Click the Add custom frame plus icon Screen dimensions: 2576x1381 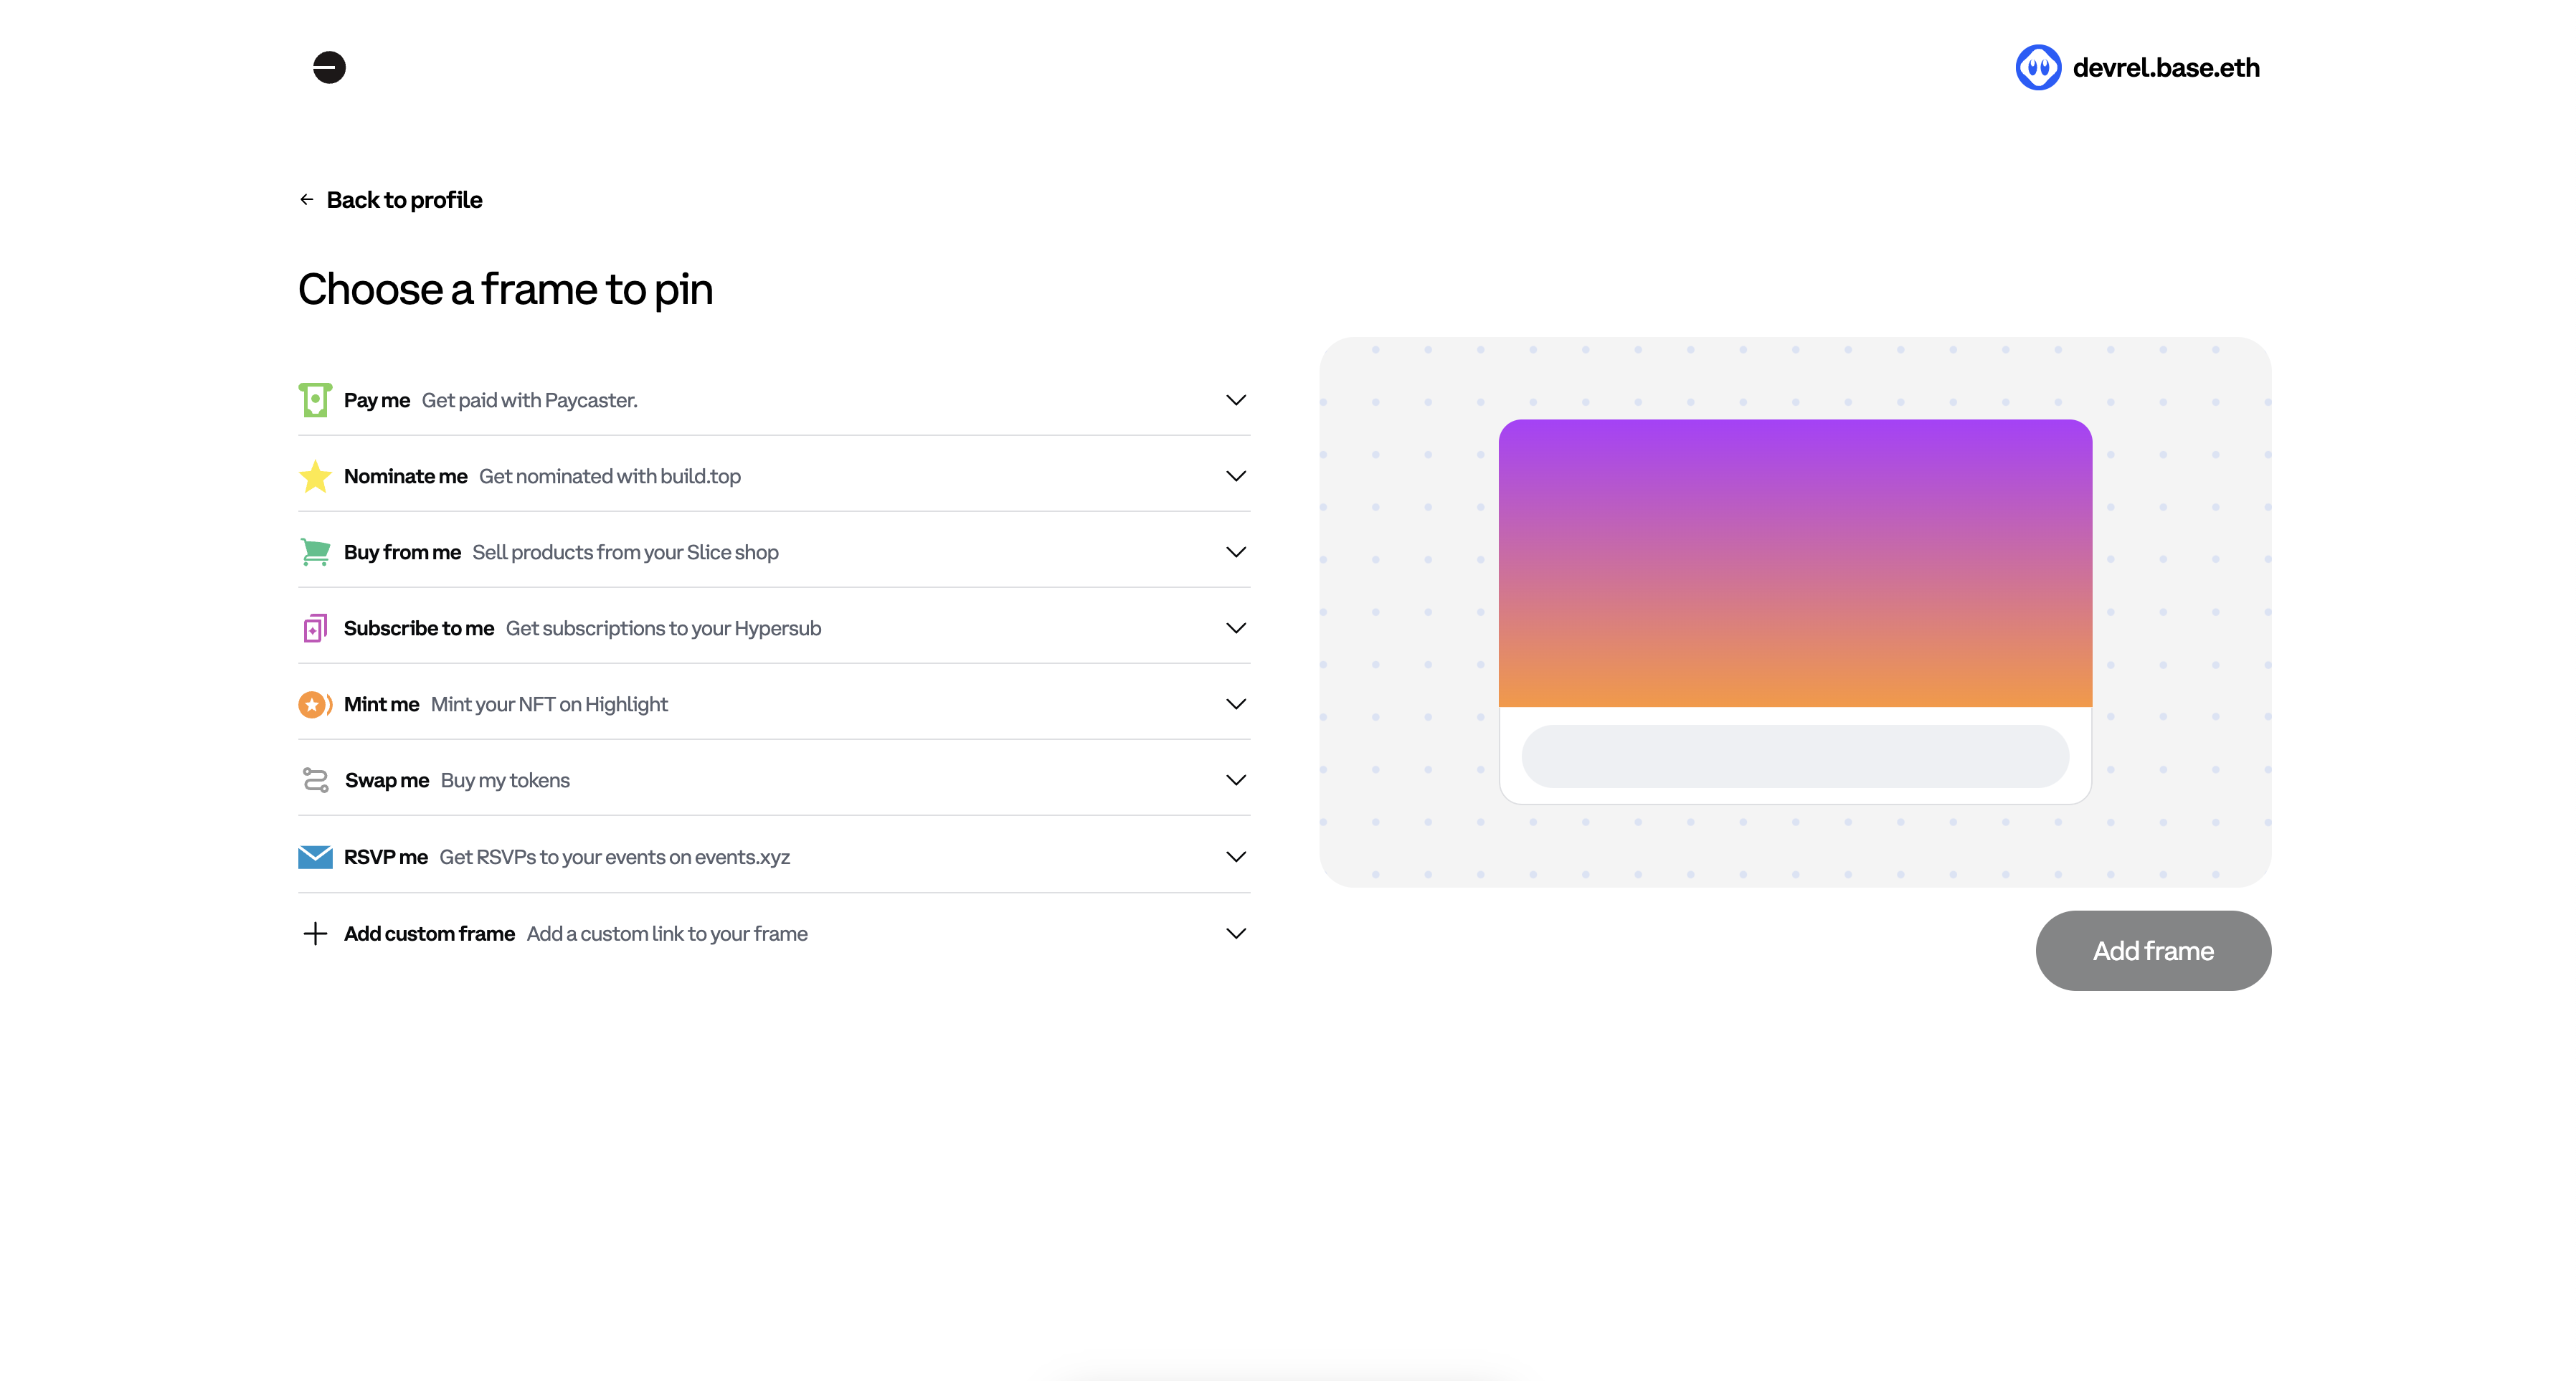tap(315, 932)
